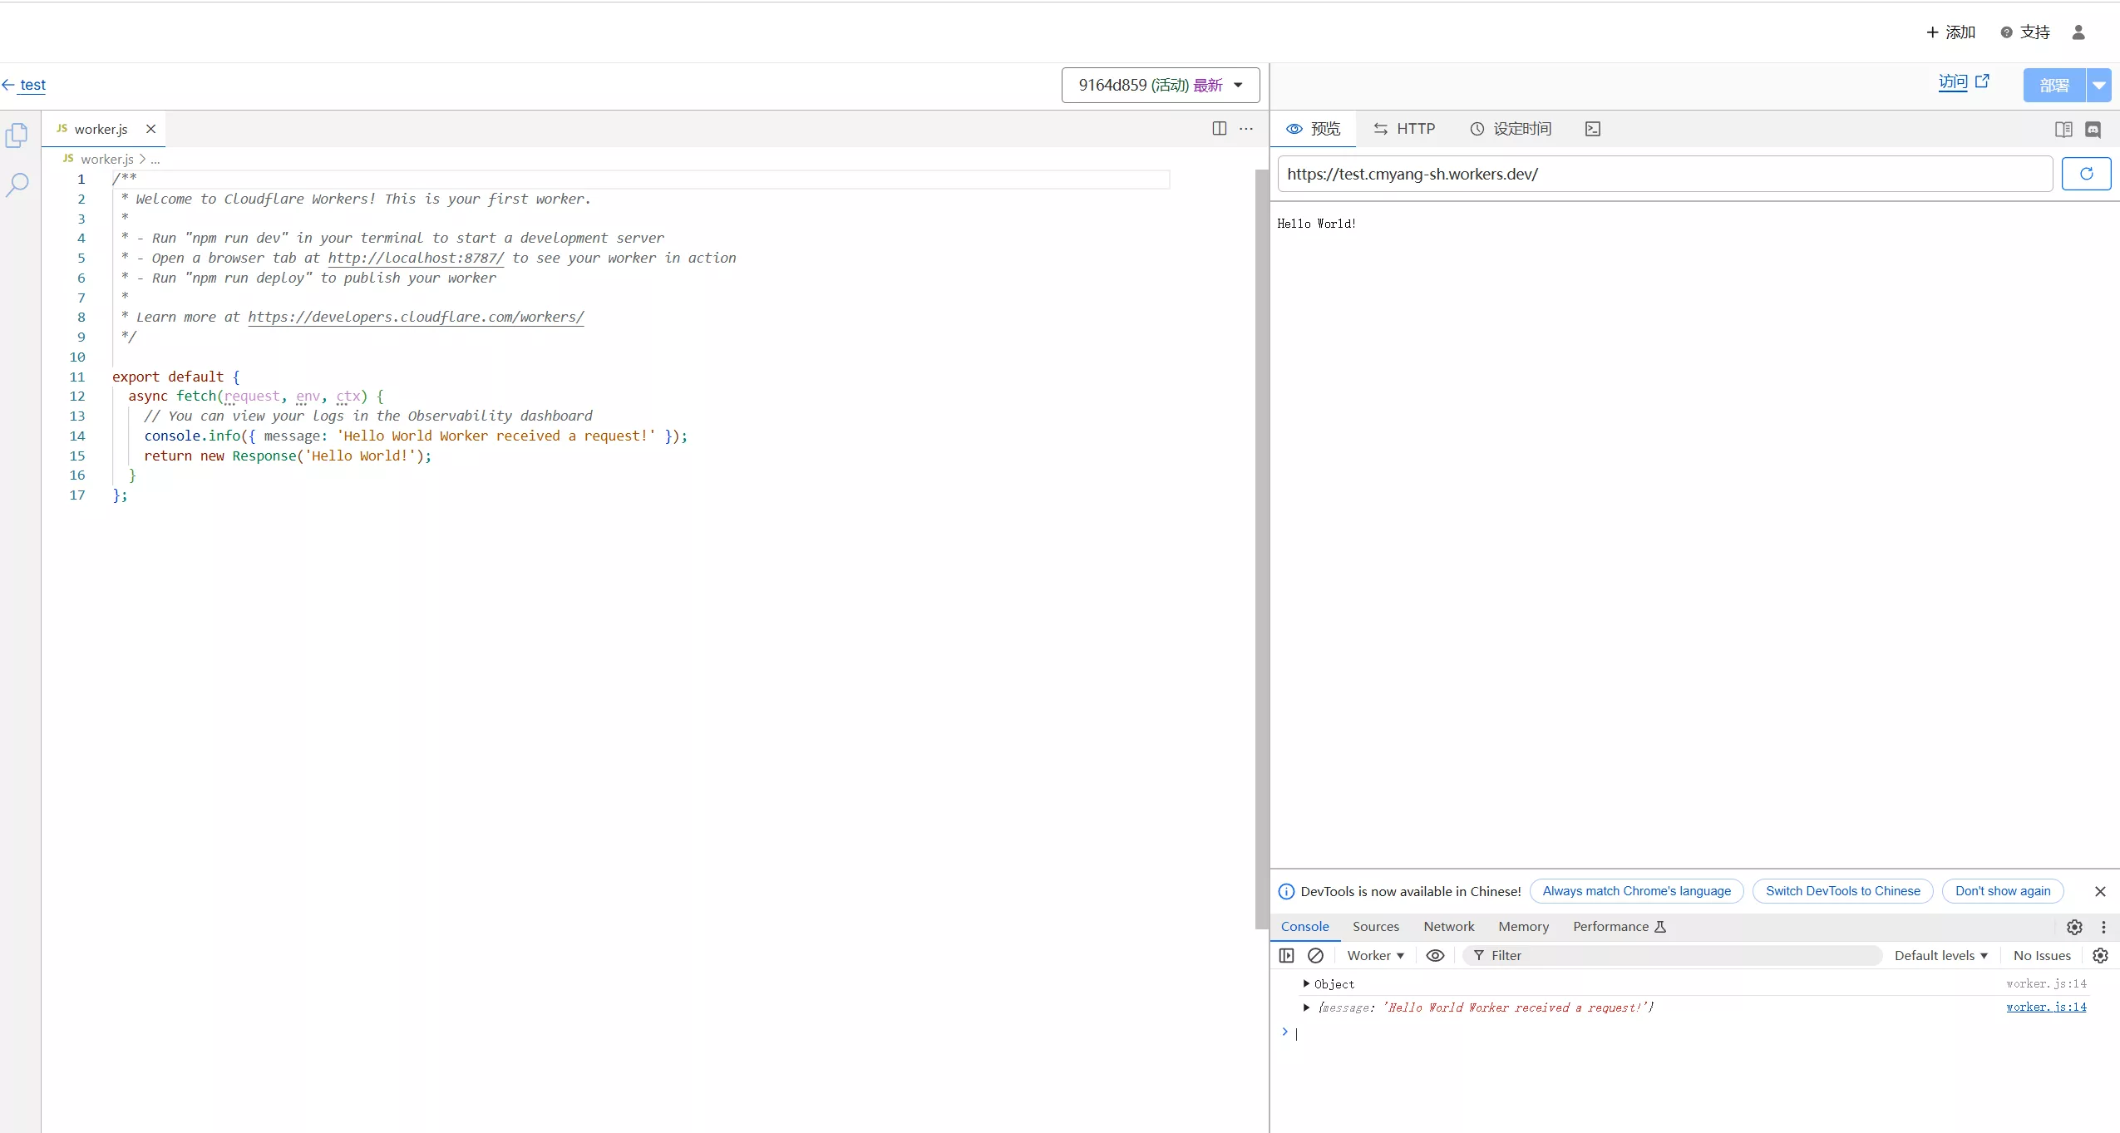The image size is (2120, 1133).
Task: Open the 9164d859 version dropdown
Action: click(x=1160, y=85)
